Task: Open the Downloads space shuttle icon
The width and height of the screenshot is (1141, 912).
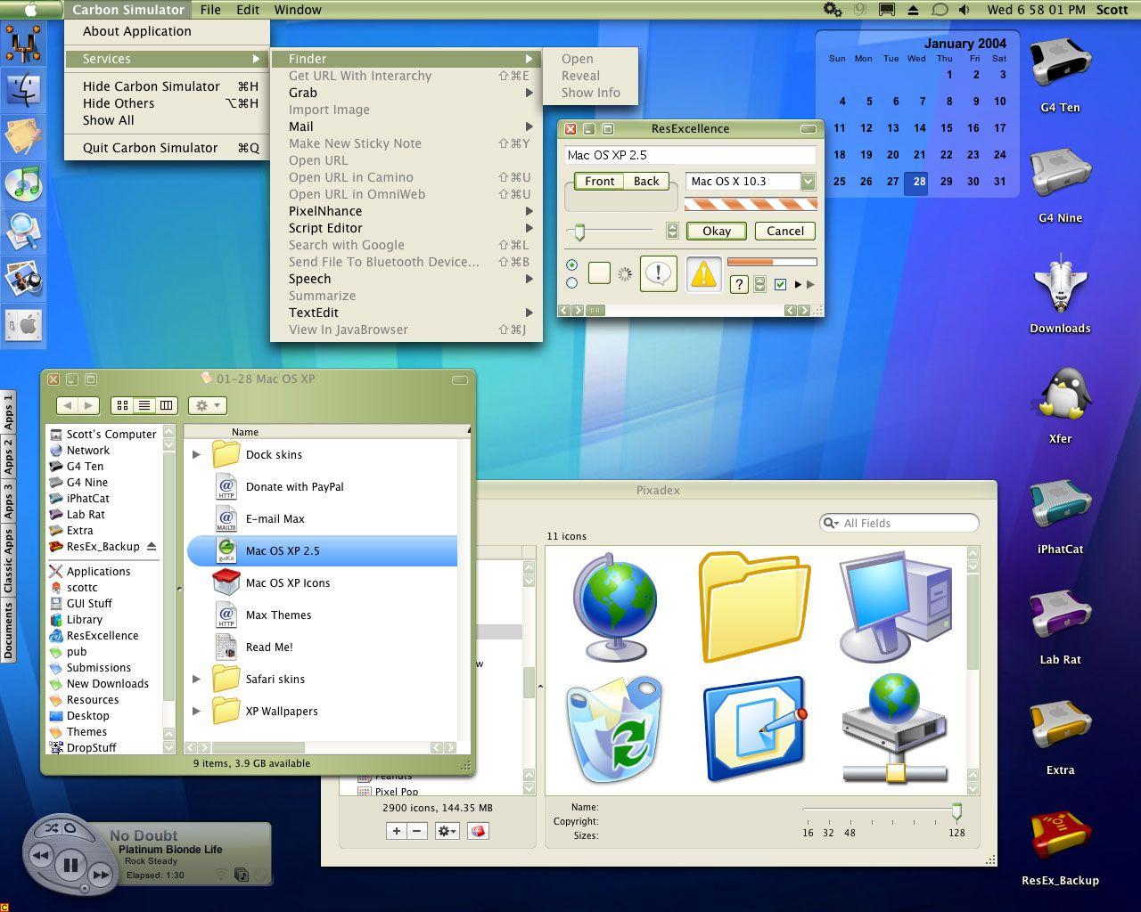Action: point(1060,285)
